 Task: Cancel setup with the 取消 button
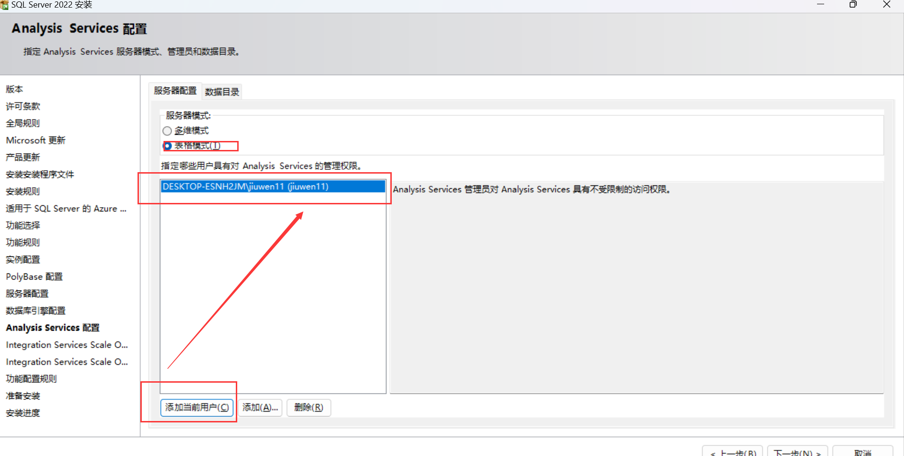(x=863, y=451)
